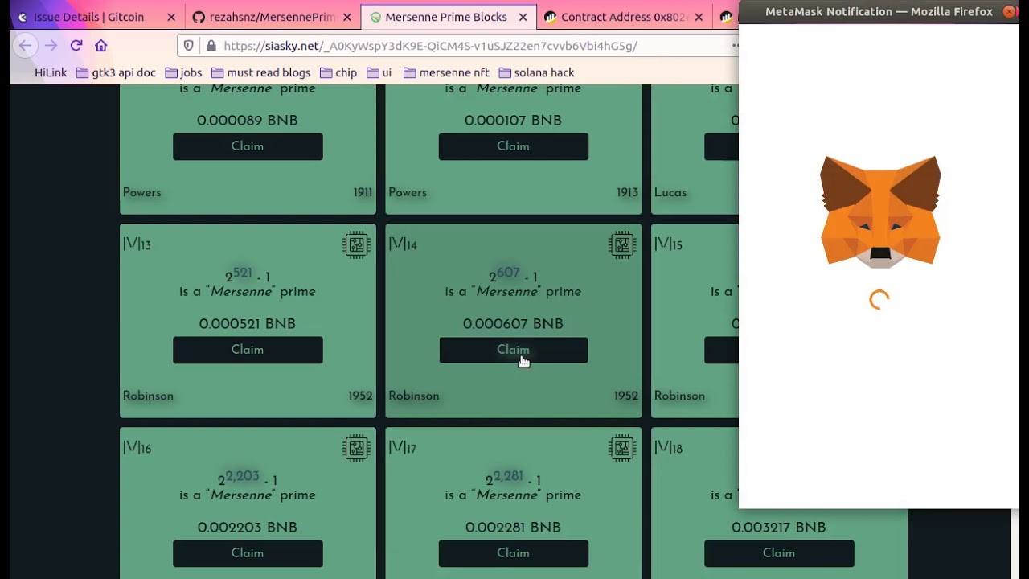Claim the M17 block for 0.002281 BNB
Screen dimensions: 1029x579
click(x=513, y=553)
